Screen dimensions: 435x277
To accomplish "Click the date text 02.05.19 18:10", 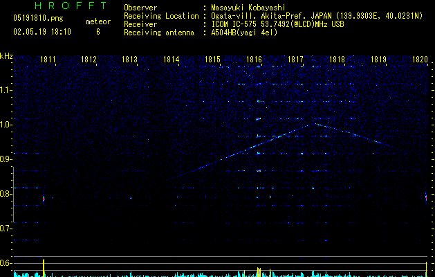I will (42, 32).
